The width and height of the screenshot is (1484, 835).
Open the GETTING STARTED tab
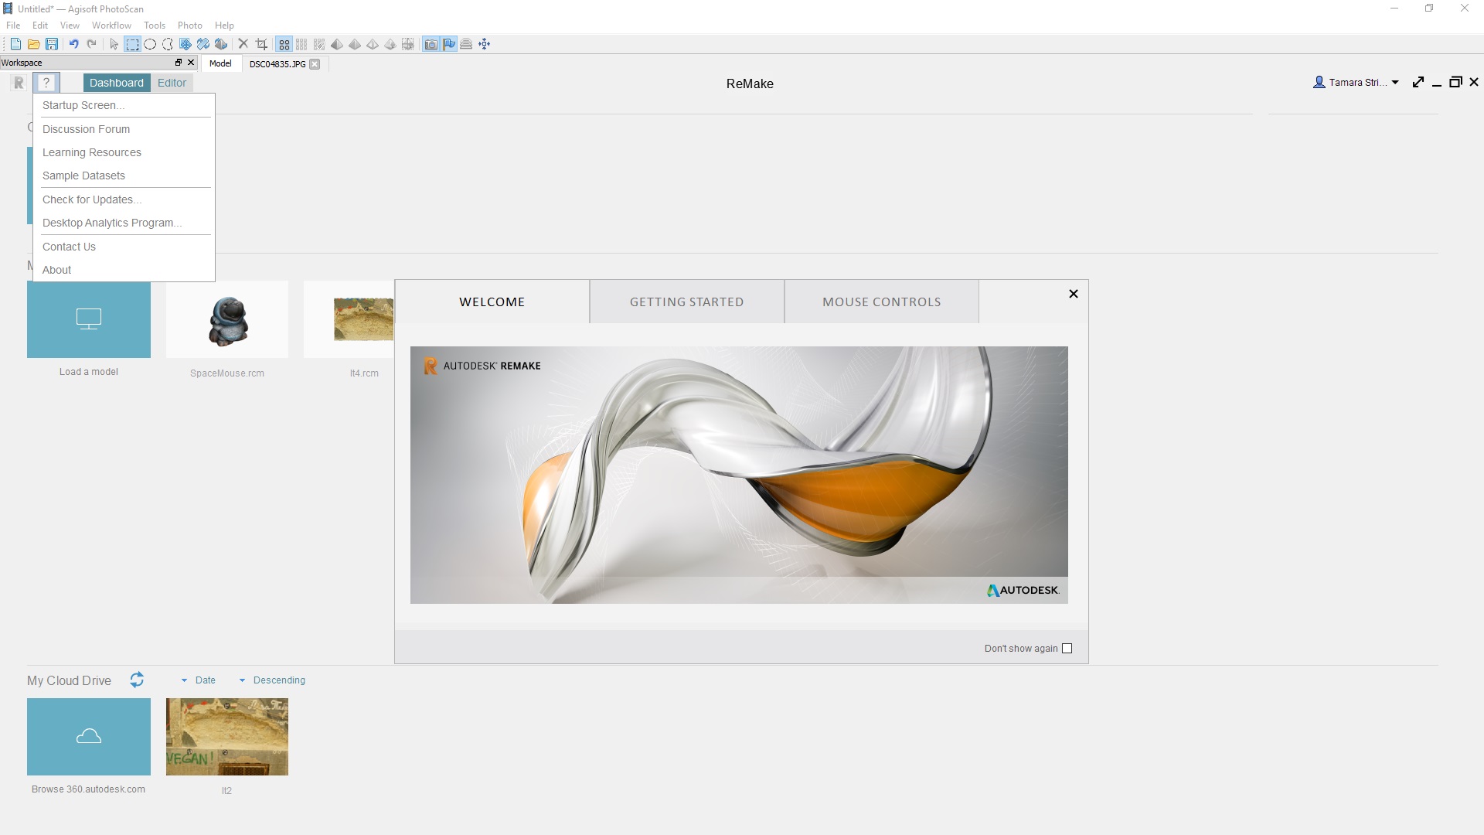pos(686,302)
